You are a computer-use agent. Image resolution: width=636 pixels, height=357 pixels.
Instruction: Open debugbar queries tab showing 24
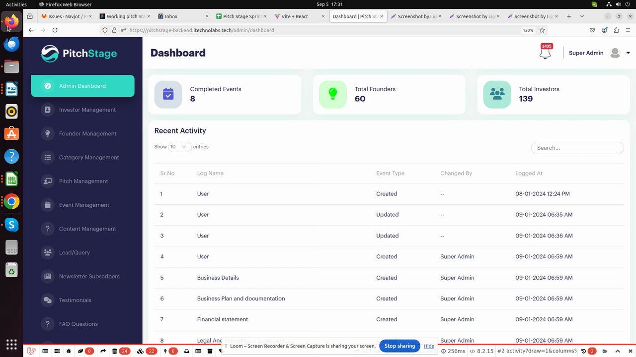121,351
